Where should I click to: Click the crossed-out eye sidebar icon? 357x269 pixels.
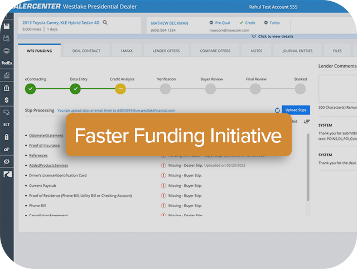click(x=7, y=161)
